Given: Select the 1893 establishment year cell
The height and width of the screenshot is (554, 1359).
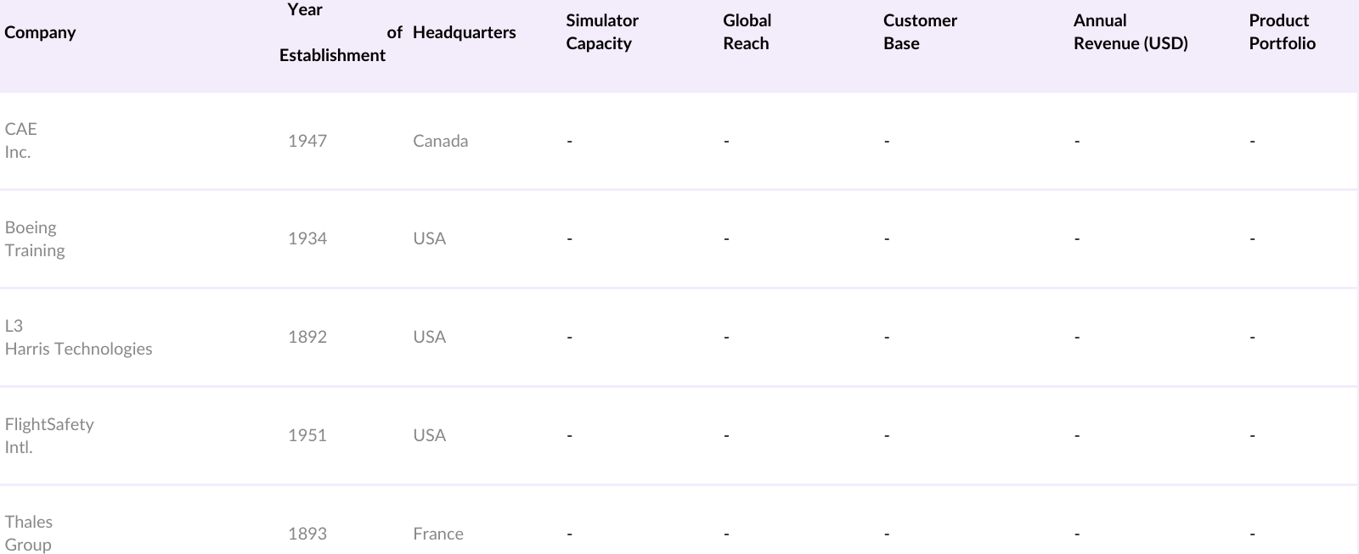Looking at the screenshot, I should point(307,534).
